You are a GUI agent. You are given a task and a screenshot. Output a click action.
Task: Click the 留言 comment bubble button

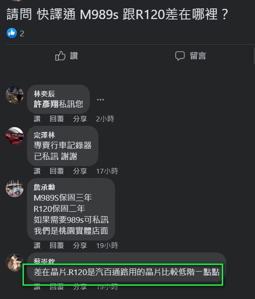(x=190, y=56)
